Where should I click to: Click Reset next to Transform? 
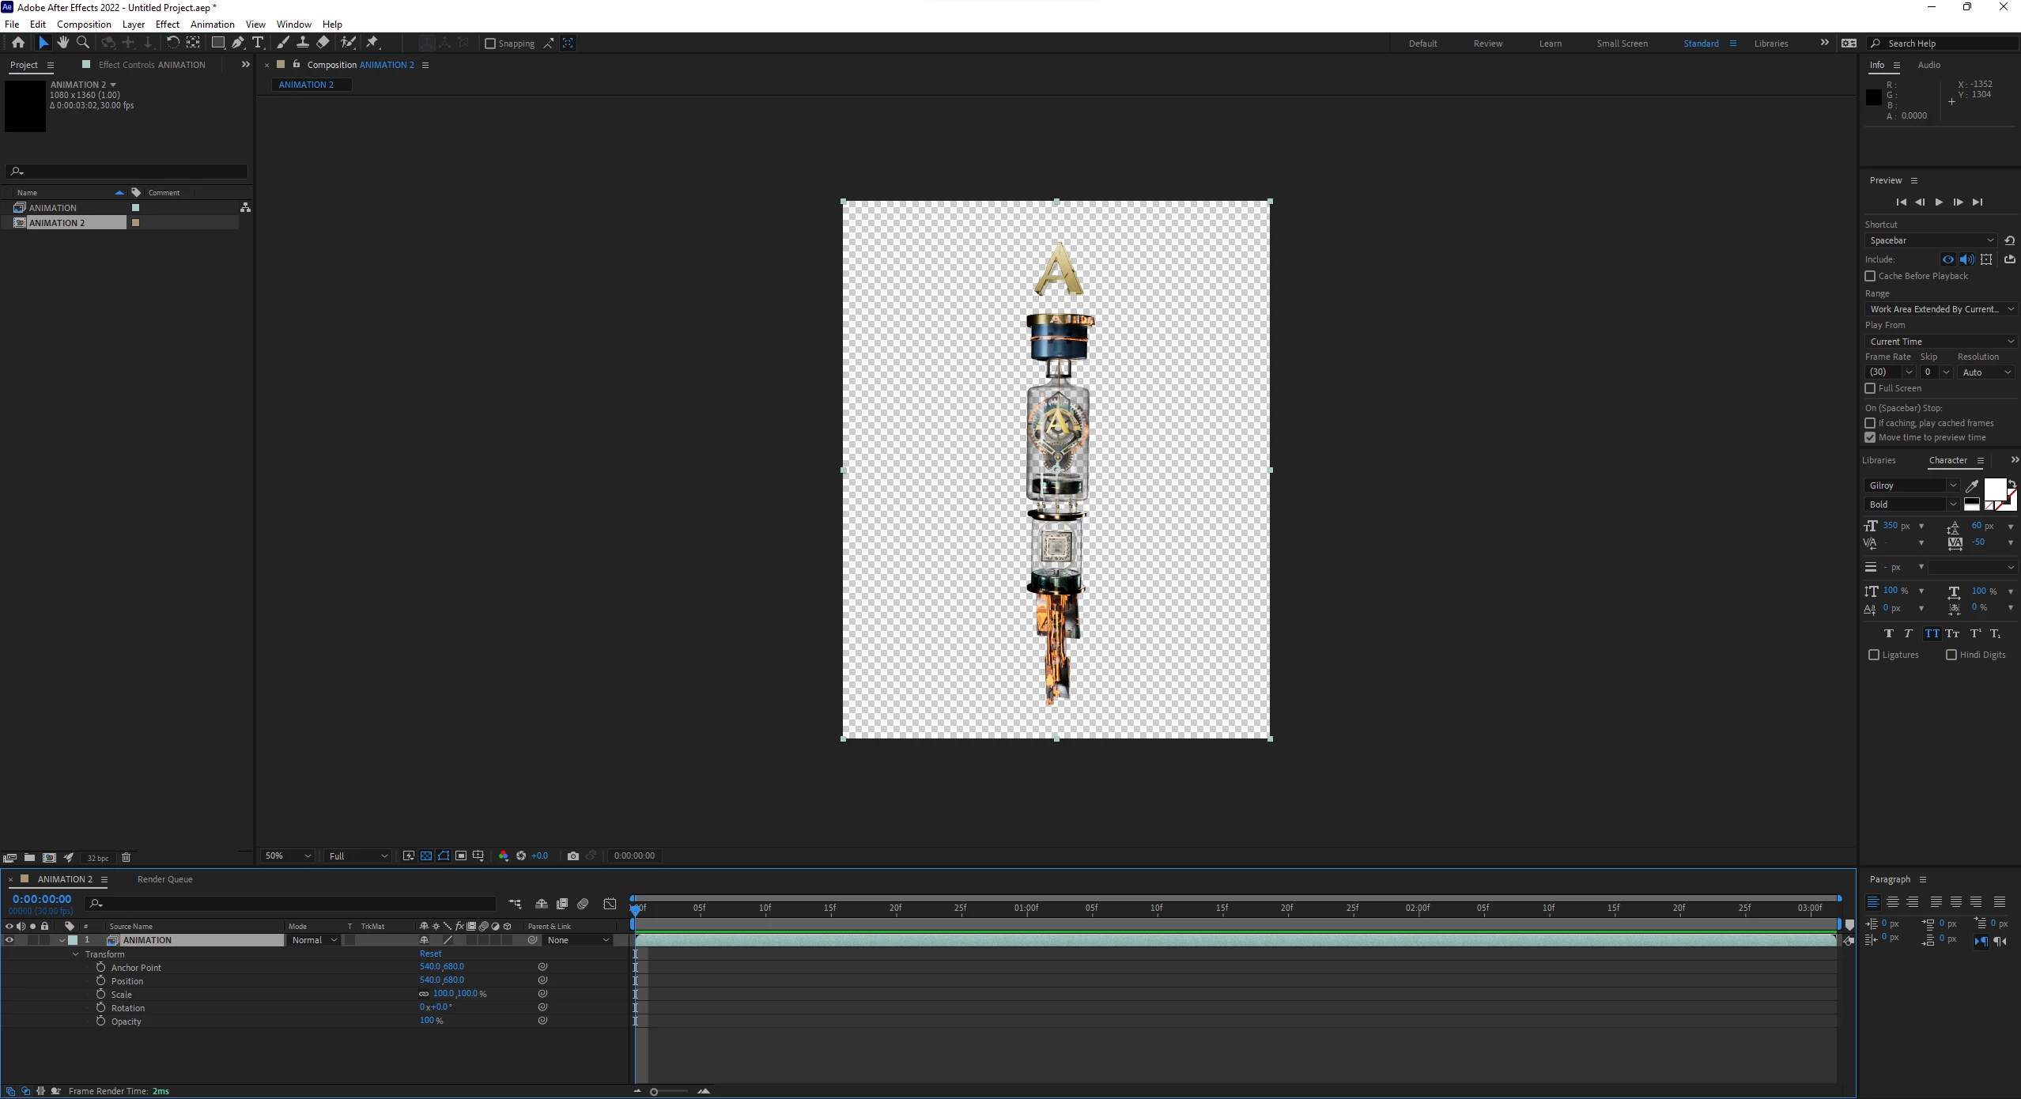coord(430,954)
